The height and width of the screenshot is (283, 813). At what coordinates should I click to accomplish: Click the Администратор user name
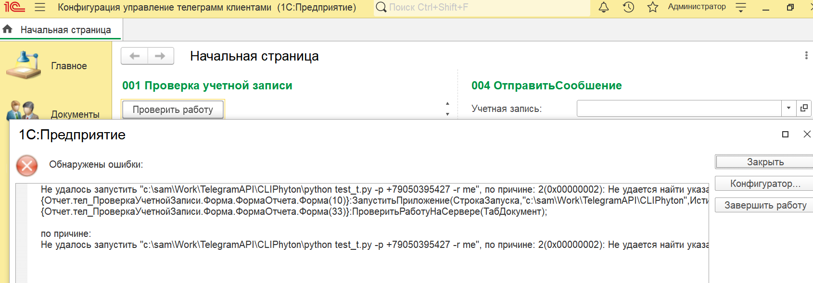(697, 7)
